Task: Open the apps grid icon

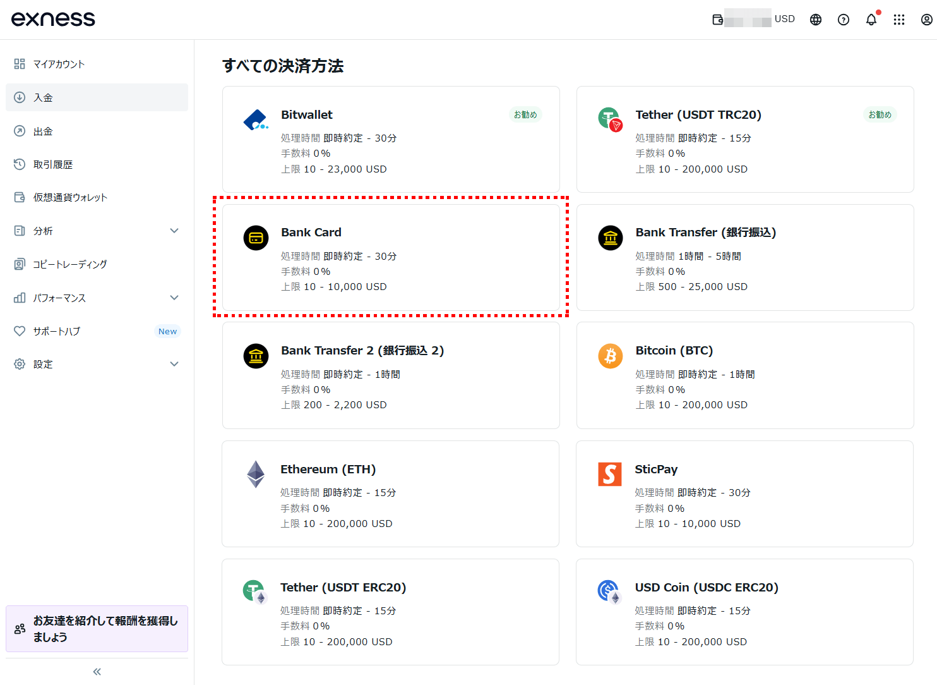Action: (899, 20)
